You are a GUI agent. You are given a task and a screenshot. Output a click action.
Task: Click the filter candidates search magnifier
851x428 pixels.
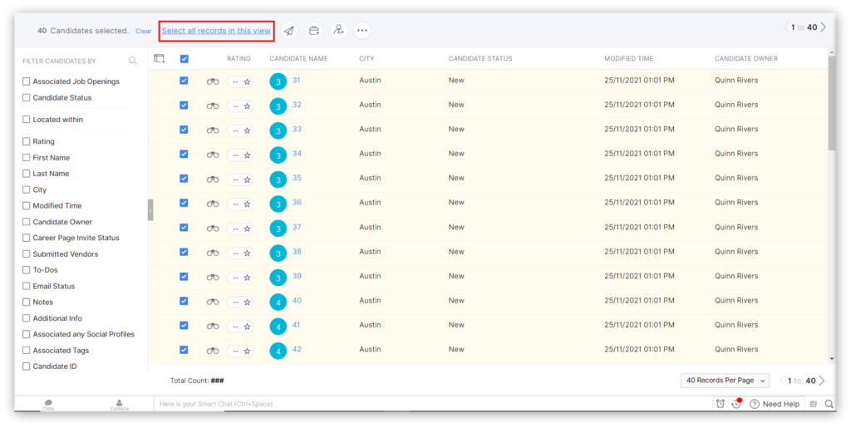pos(133,61)
